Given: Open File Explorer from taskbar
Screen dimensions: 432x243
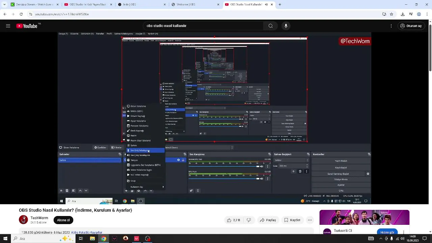Looking at the screenshot, I should (92, 239).
